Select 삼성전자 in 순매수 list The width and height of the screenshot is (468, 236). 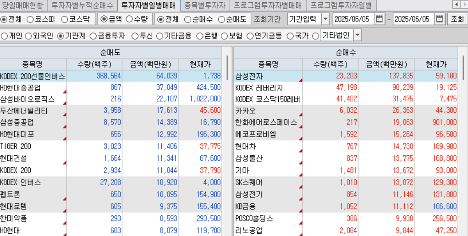346,76
